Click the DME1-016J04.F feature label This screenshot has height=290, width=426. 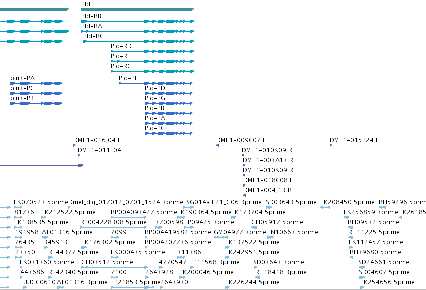pos(97,140)
